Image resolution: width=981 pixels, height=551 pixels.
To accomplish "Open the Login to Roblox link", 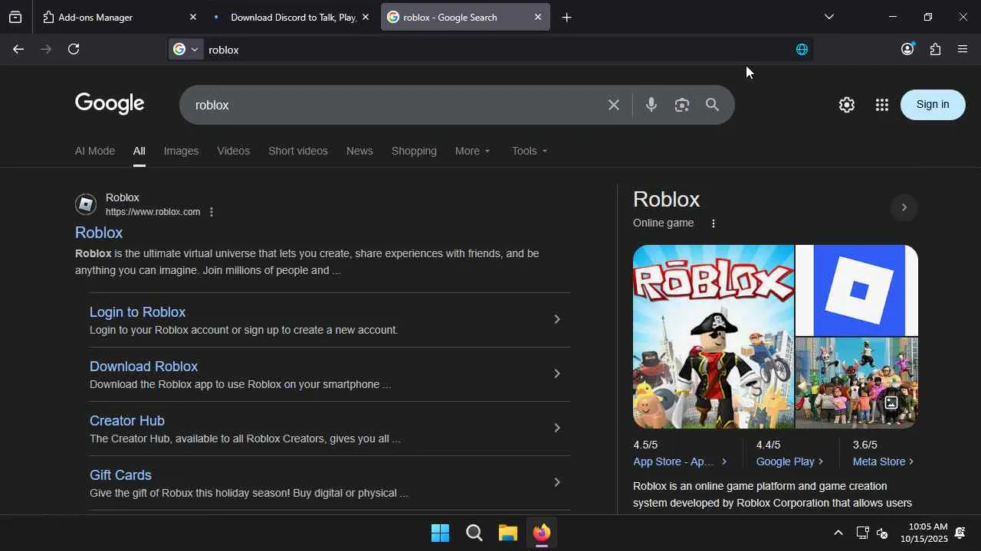I will (x=138, y=312).
